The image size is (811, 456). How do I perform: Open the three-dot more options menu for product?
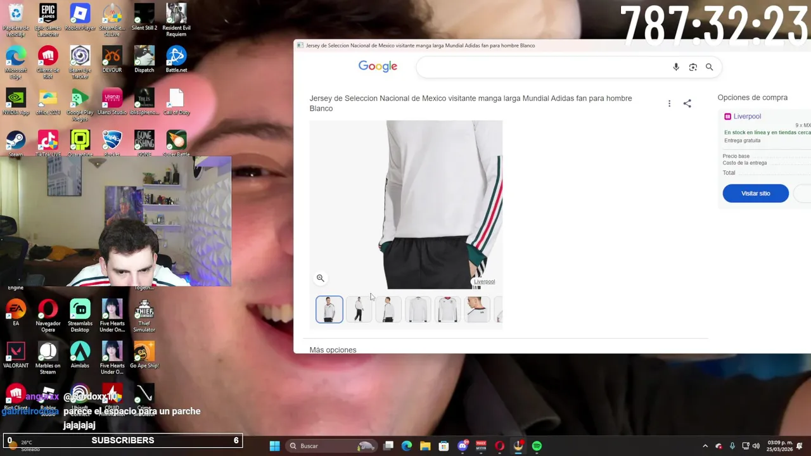[x=669, y=103]
